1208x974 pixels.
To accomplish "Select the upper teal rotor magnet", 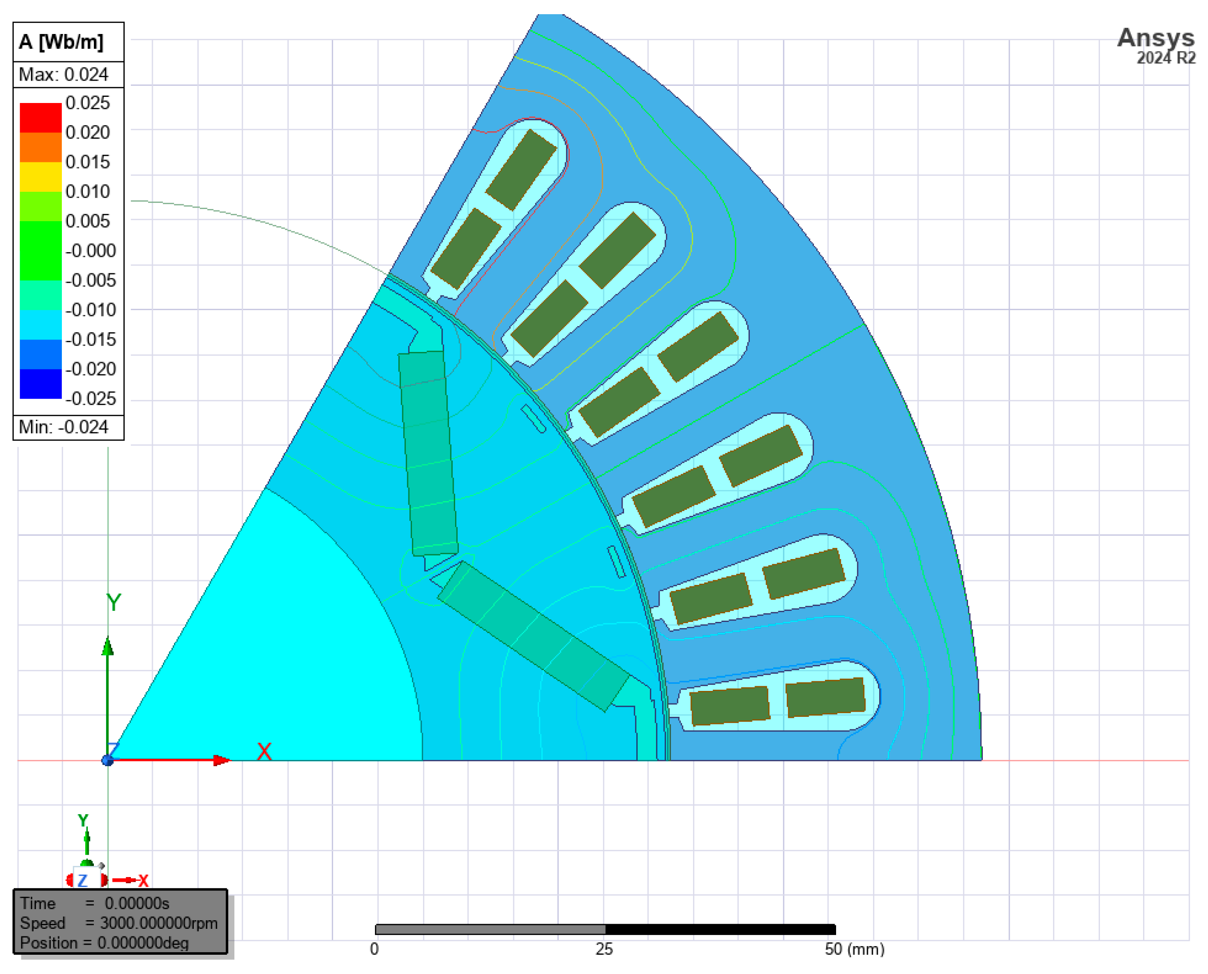I will point(428,455).
